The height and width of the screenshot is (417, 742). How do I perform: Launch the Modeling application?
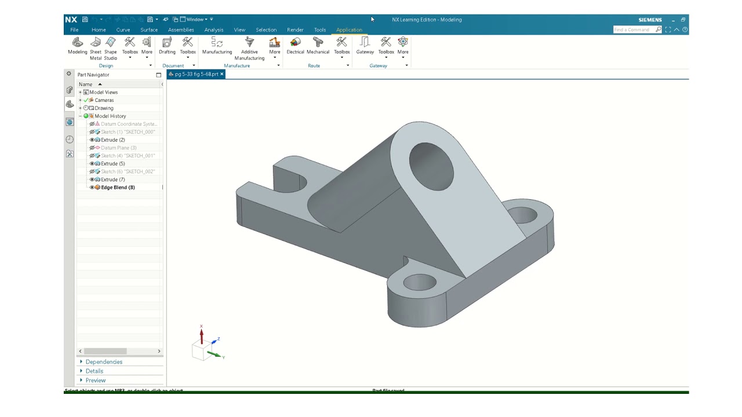click(78, 46)
